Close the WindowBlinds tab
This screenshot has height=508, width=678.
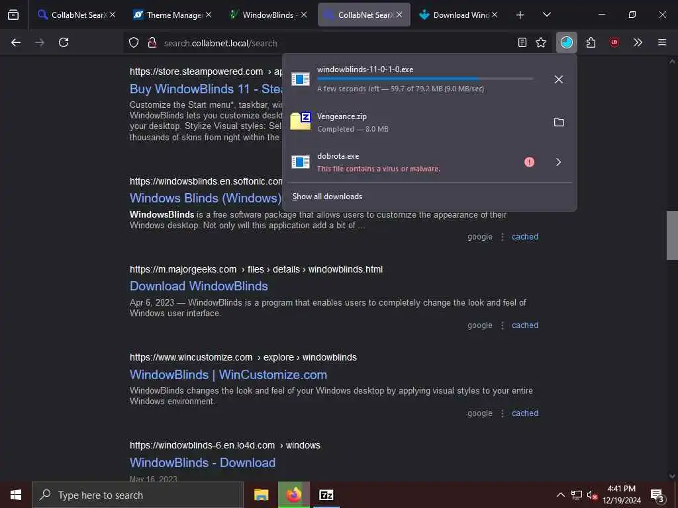click(x=304, y=15)
